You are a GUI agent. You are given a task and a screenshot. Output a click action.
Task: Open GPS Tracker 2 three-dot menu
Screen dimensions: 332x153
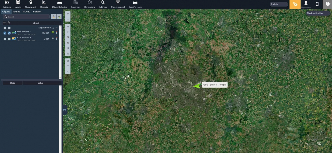point(57,39)
